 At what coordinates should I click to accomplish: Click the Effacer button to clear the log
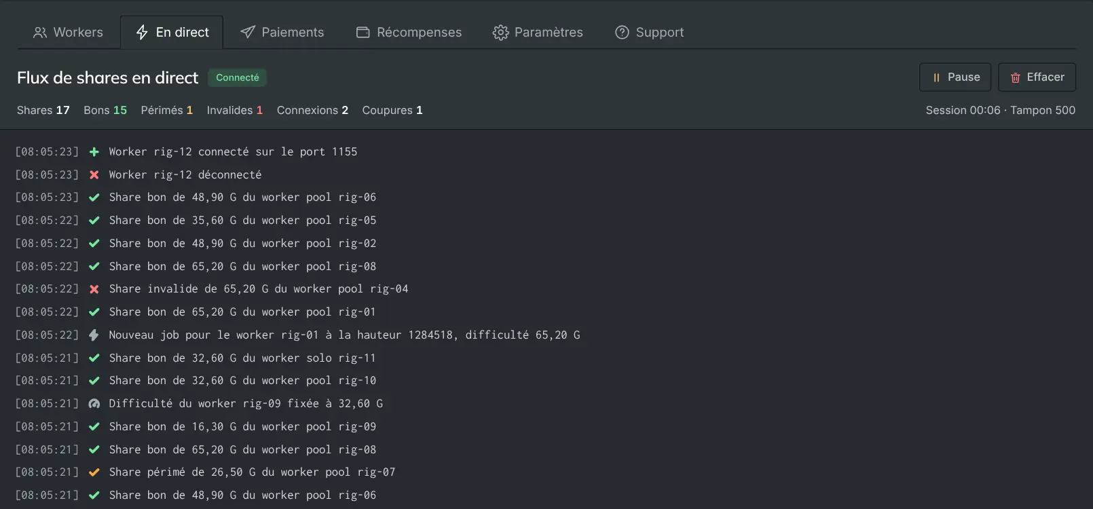coord(1037,77)
